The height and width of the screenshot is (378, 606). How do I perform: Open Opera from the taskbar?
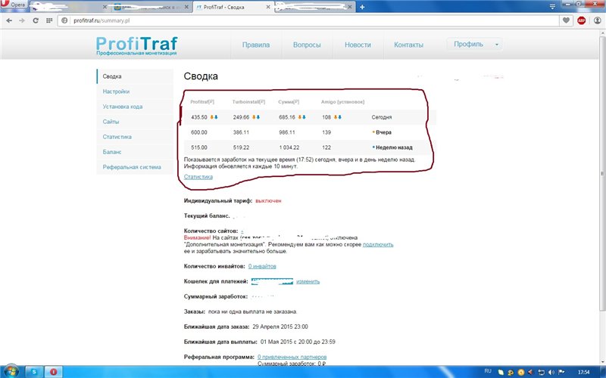pos(53,372)
